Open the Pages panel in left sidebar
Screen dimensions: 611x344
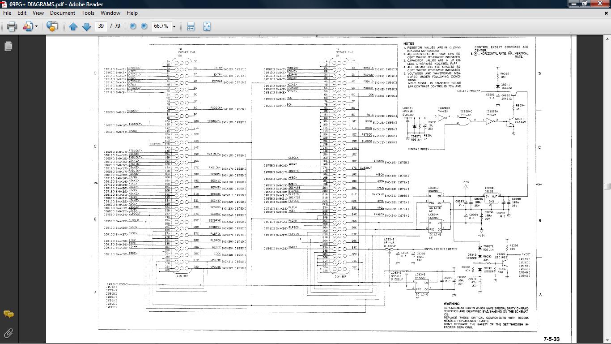pos(8,46)
